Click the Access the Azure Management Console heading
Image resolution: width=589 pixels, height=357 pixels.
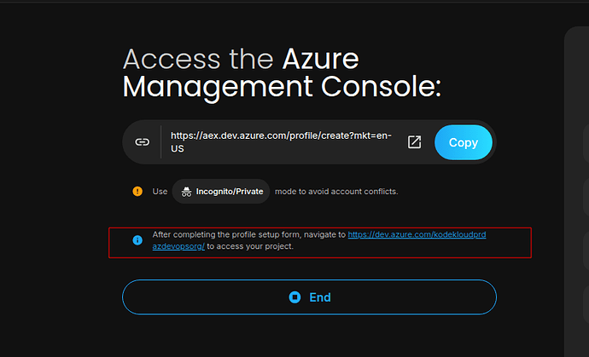pyautogui.click(x=282, y=74)
